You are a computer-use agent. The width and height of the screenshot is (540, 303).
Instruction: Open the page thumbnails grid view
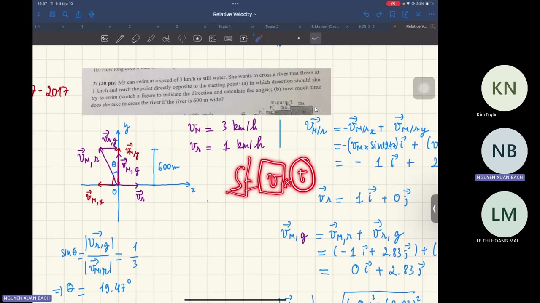(52, 14)
